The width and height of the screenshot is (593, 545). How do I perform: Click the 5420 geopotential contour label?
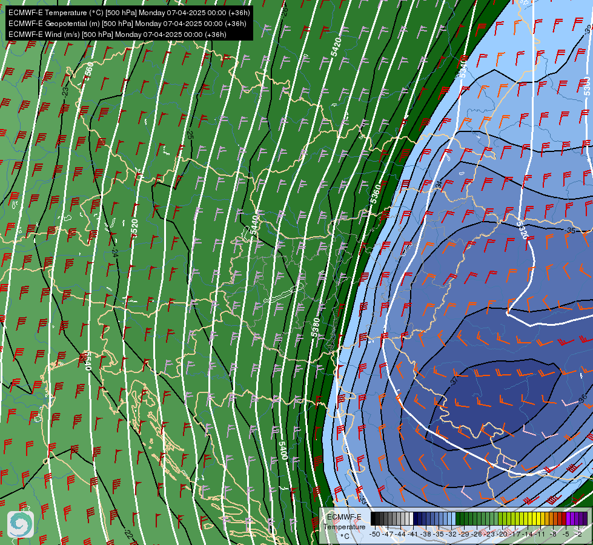click(x=336, y=47)
